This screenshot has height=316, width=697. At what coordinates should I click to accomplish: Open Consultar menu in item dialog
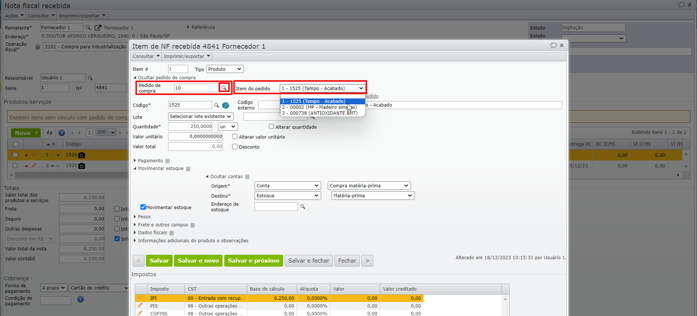[x=146, y=56]
